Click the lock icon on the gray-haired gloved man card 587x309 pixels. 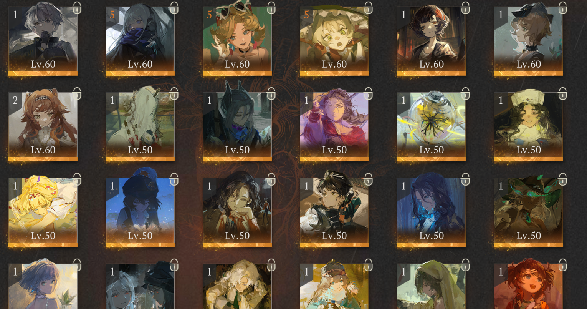click(x=77, y=7)
